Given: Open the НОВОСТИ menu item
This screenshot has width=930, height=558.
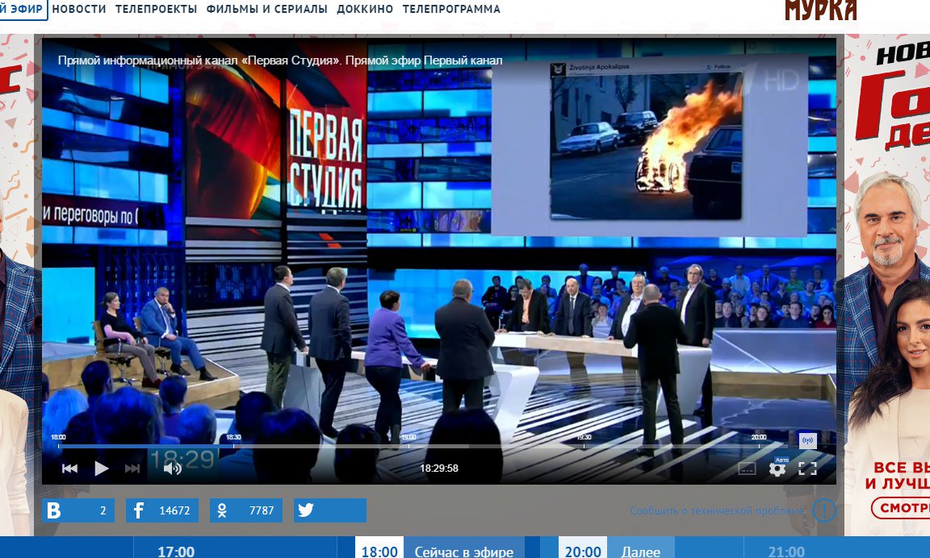Looking at the screenshot, I should tap(79, 9).
